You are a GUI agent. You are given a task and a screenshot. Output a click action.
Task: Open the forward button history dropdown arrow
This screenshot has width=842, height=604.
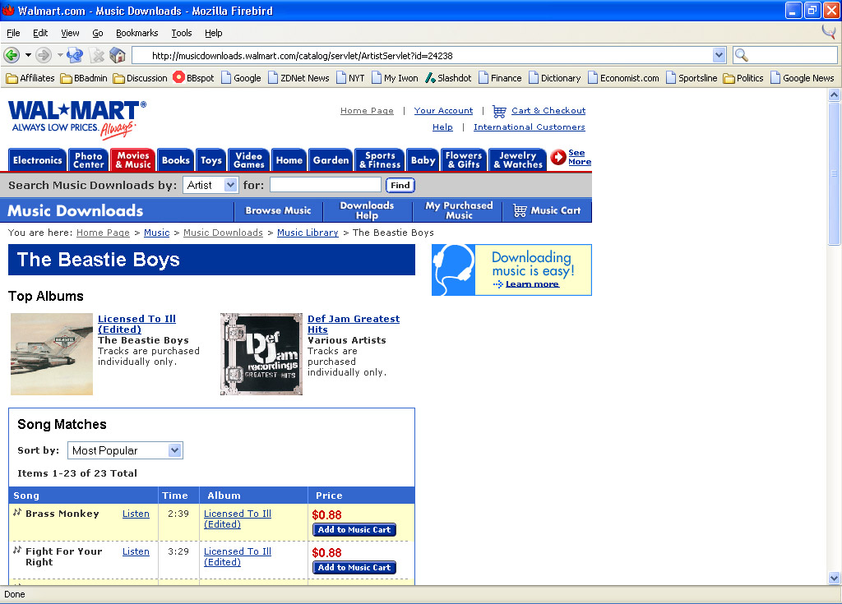point(60,55)
